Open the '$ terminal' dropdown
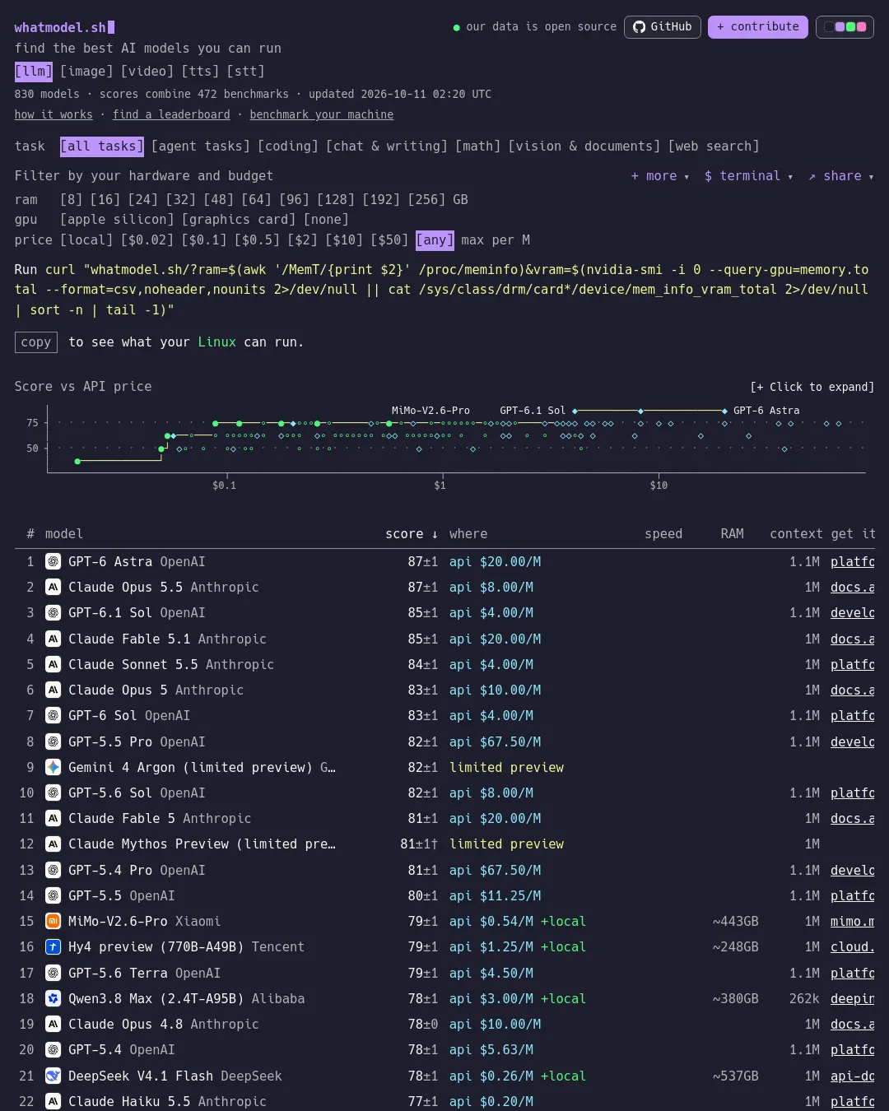Image resolution: width=889 pixels, height=1111 pixels. point(748,176)
